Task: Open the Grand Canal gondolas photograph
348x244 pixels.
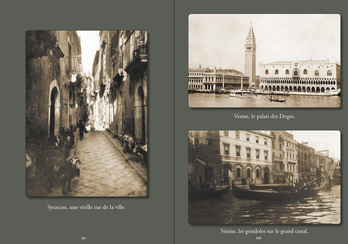Action: pos(264,177)
